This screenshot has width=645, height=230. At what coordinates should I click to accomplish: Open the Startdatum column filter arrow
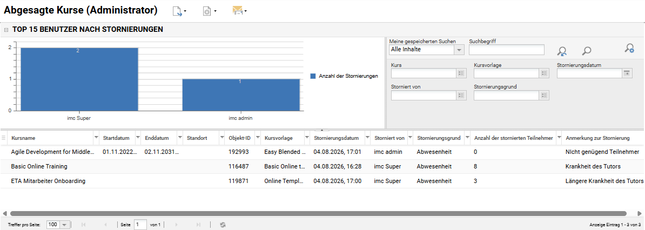(138, 138)
